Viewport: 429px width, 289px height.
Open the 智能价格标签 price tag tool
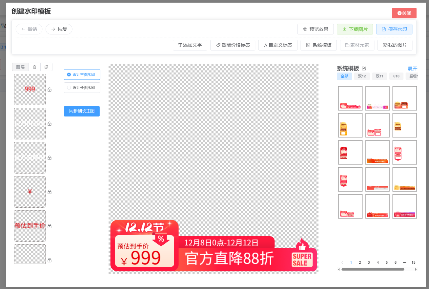point(233,45)
